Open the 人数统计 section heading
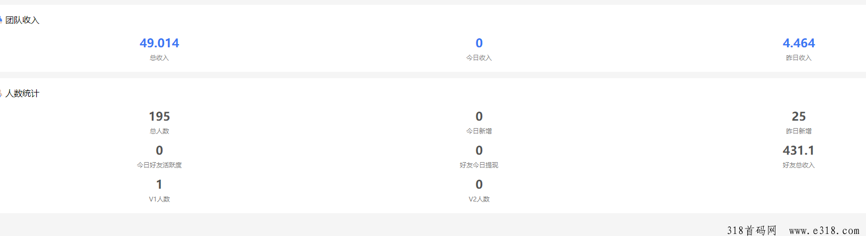Viewport: 866px width, 236px height. coord(22,94)
